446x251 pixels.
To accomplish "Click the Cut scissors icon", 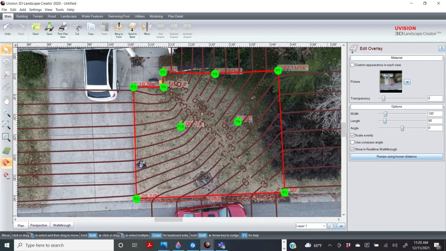I will click(x=77, y=27).
